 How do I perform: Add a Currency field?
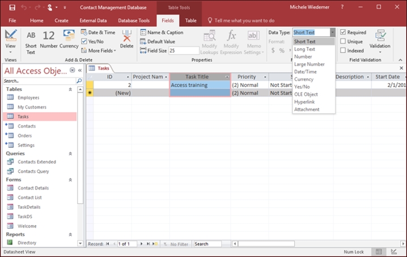[x=69, y=39]
